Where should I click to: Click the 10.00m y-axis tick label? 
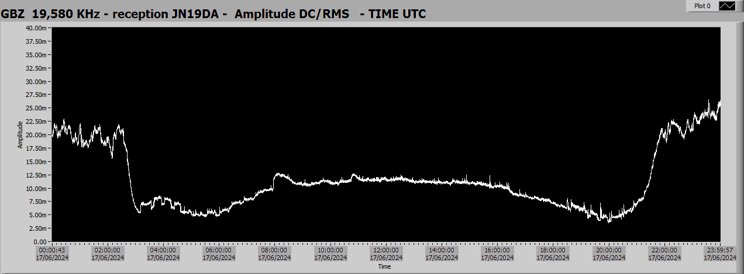36,188
